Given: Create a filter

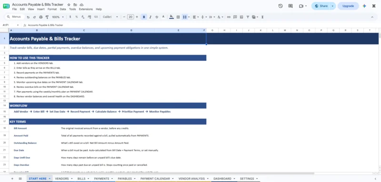Looking at the screenshot, I should click(x=248, y=17).
